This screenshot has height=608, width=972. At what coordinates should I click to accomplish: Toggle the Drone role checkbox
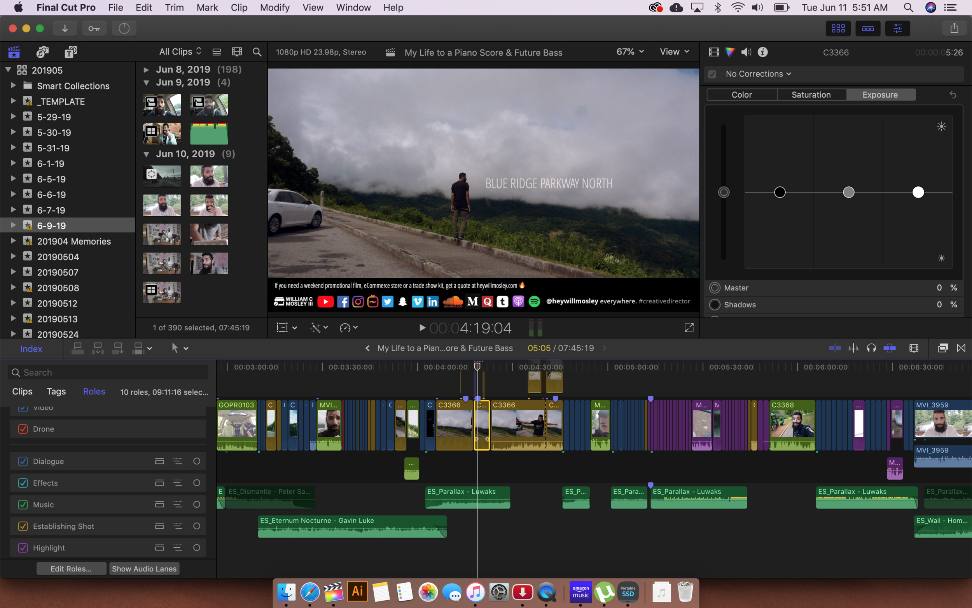point(23,429)
